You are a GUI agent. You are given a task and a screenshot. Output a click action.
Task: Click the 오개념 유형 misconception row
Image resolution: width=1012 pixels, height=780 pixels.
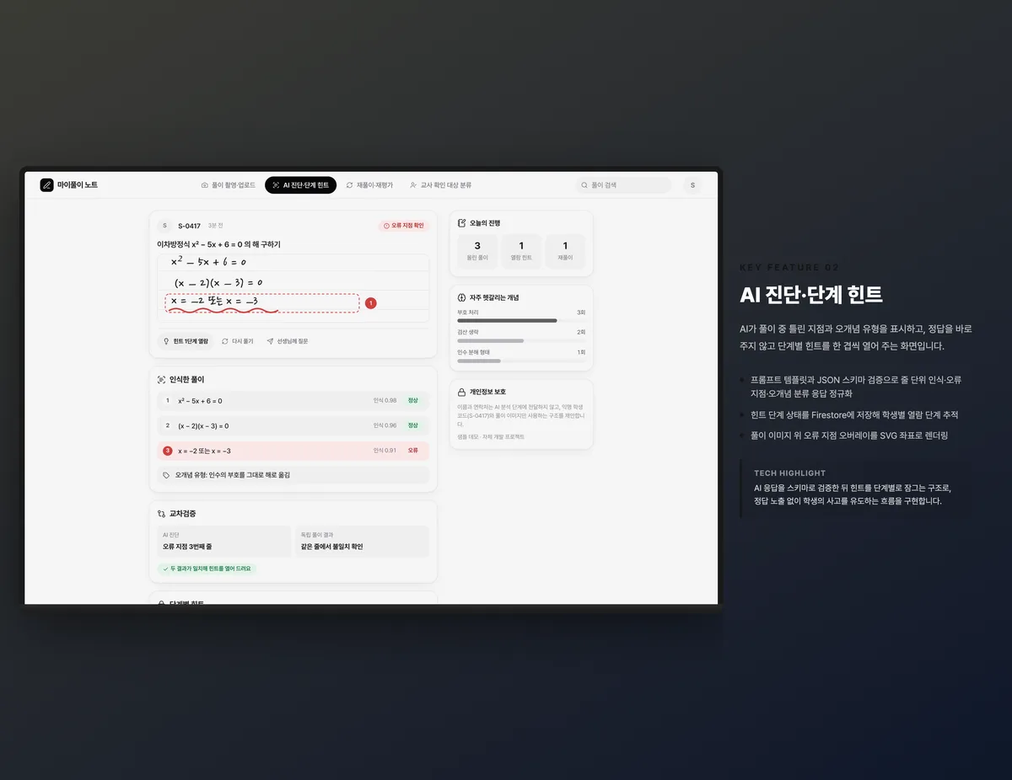293,475
